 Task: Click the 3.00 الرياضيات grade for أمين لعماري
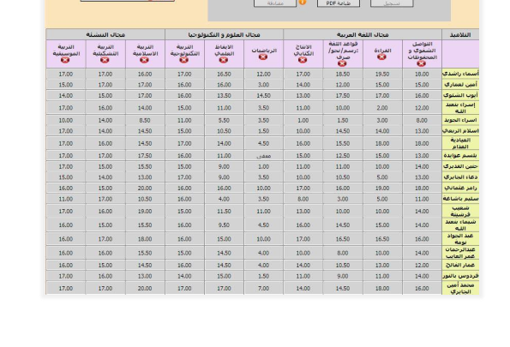[x=263, y=85]
